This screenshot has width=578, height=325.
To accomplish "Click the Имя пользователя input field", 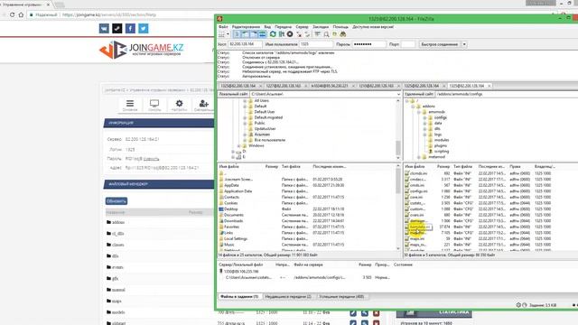I will point(315,44).
